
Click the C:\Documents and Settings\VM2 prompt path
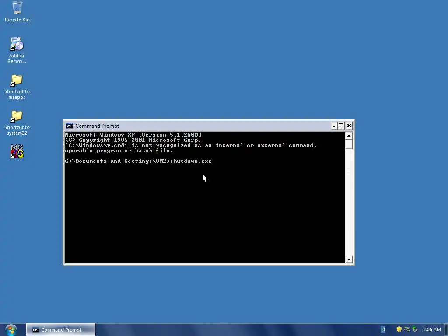pos(117,161)
